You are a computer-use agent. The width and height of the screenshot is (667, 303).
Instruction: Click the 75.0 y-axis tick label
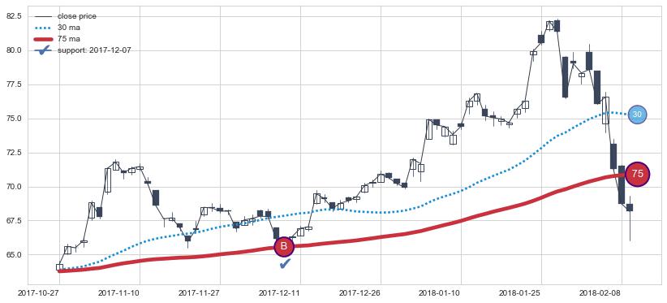[15, 119]
